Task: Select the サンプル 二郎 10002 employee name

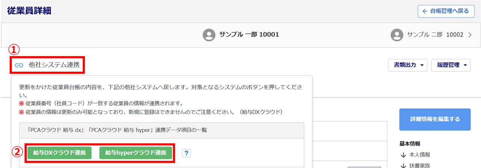Action: tap(436, 35)
